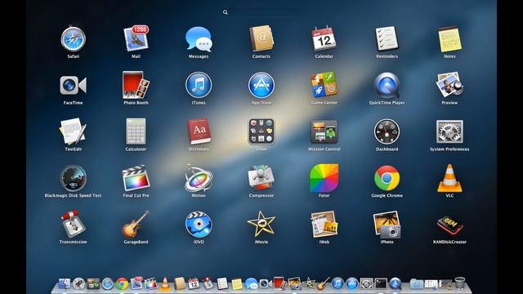Open System Preferences from Launchpad grid
The width and height of the screenshot is (523, 294).
click(x=449, y=131)
